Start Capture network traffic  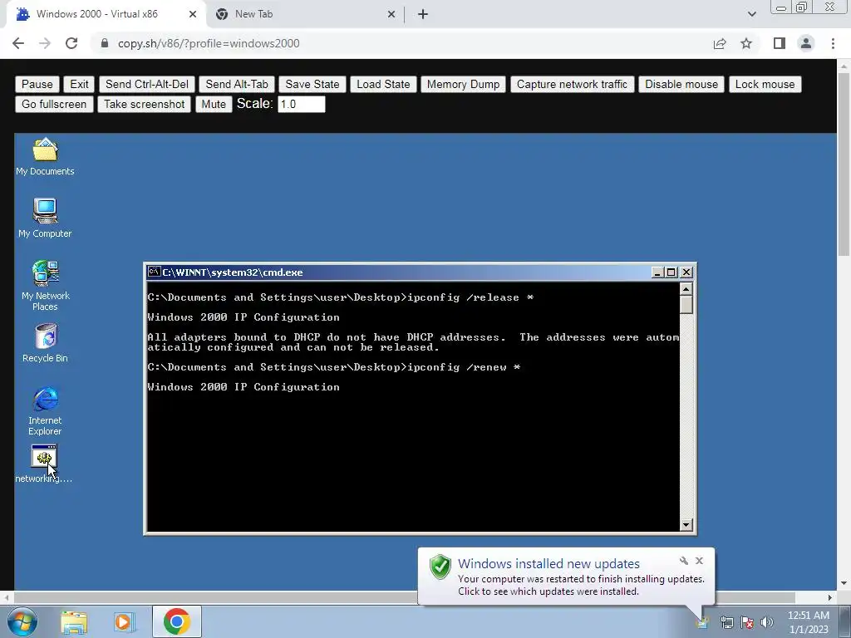click(572, 84)
